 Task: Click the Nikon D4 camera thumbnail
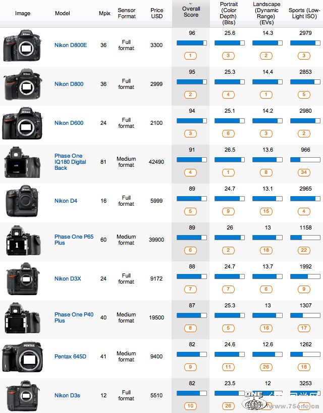coord(21,201)
